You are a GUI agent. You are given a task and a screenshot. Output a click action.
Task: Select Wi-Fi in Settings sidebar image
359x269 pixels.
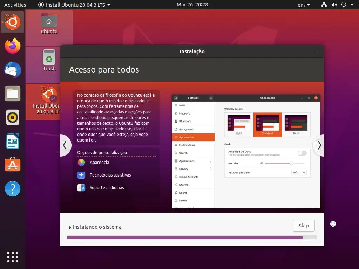point(193,105)
